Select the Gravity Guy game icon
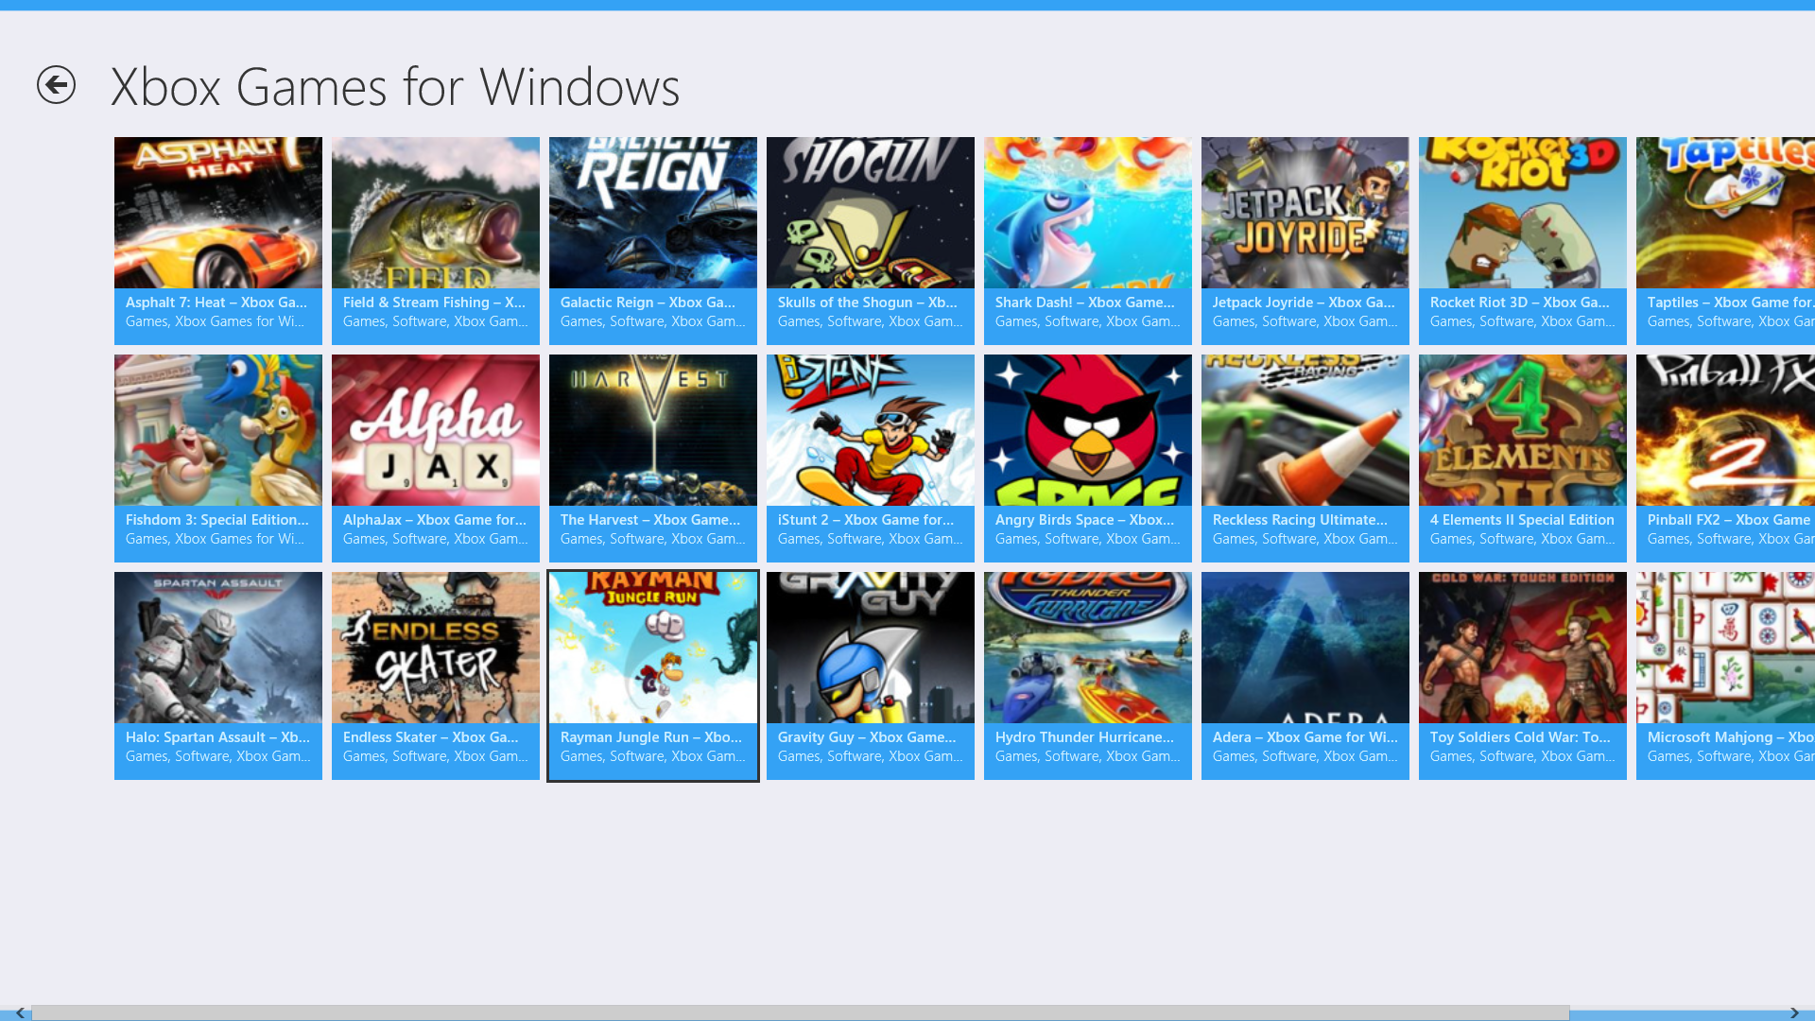The width and height of the screenshot is (1815, 1021). pyautogui.click(x=870, y=649)
